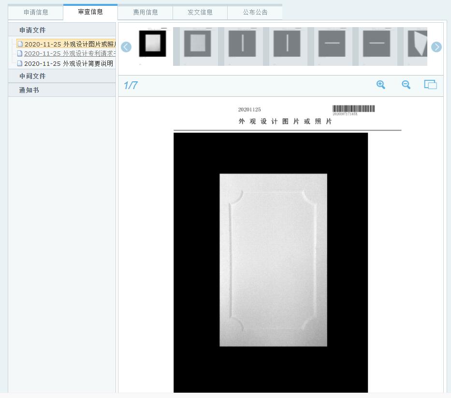
Task: Click file icon beside 外观设计专利请求书 entry
Action: point(20,54)
